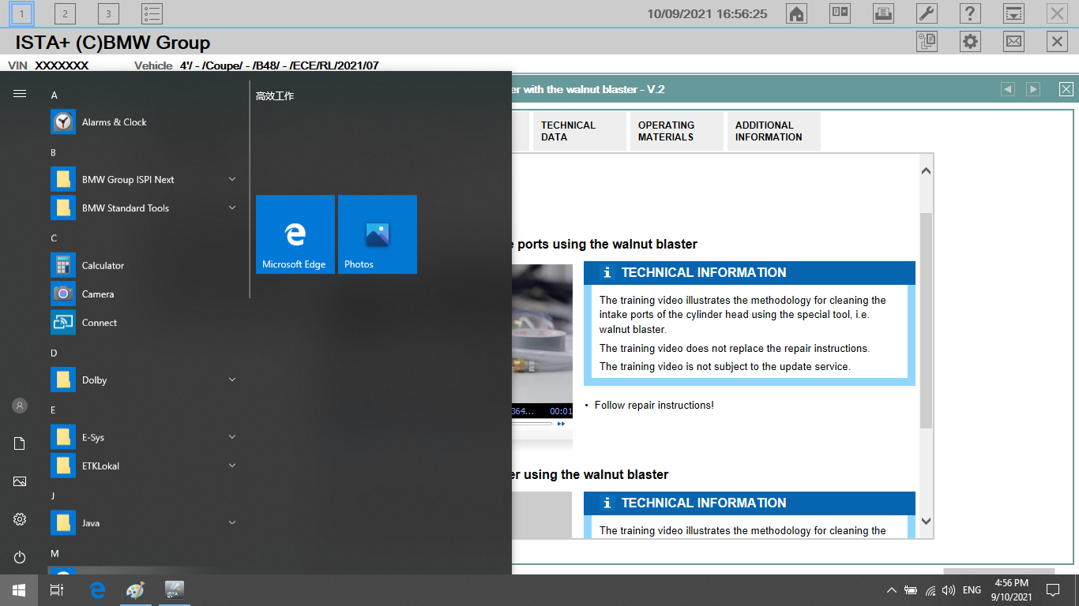This screenshot has width=1079, height=606.
Task: Switch to ISTA taskbar icon
Action: [175, 590]
